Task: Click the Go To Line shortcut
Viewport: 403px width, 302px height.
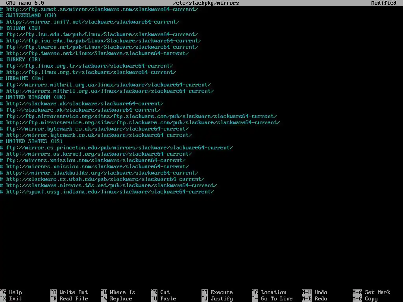Action: pos(272,299)
